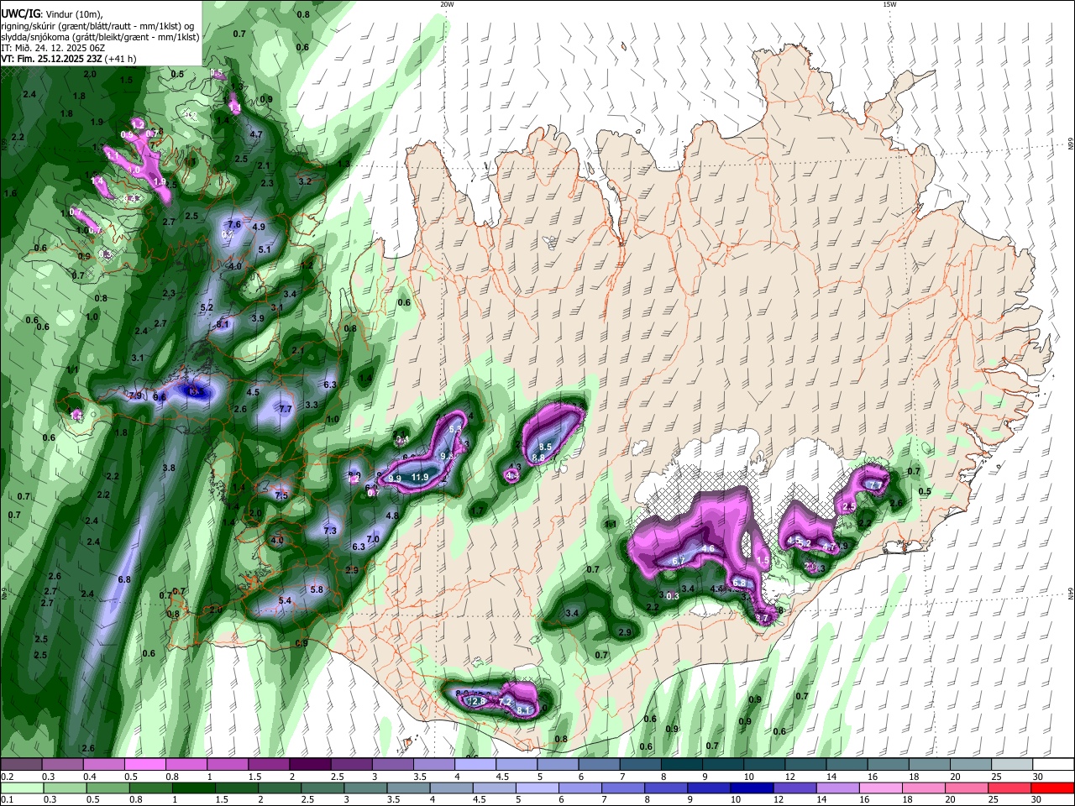Click the precipitation value '7.3'
Viewport: 1075px width, 806px height.
click(330, 531)
